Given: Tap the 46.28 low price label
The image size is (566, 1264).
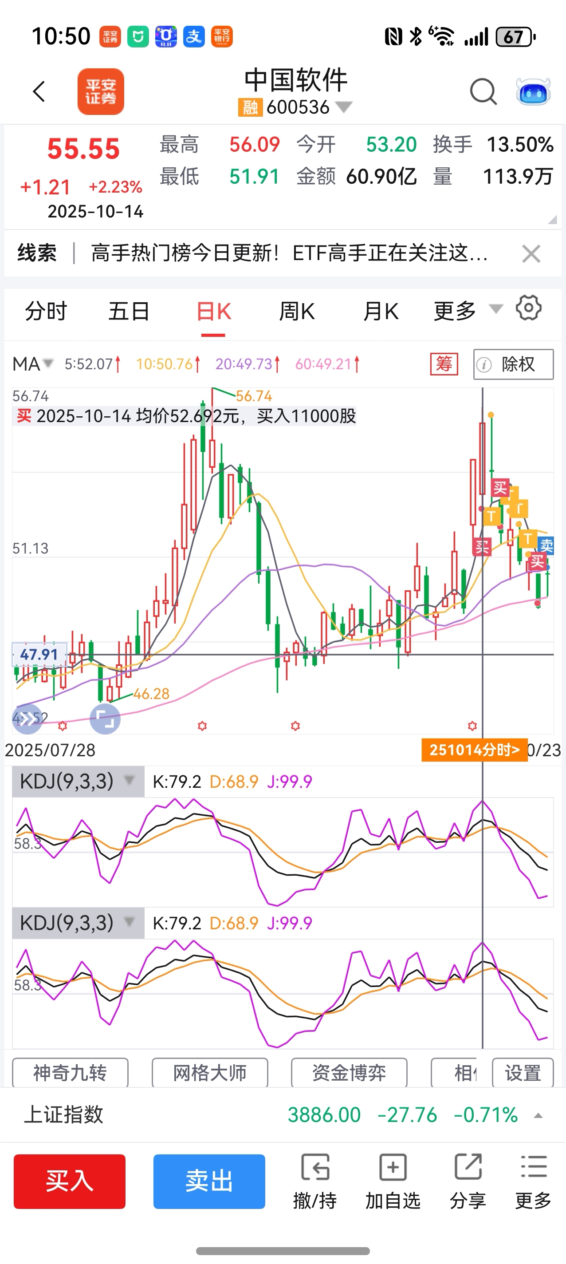Looking at the screenshot, I should [x=151, y=694].
